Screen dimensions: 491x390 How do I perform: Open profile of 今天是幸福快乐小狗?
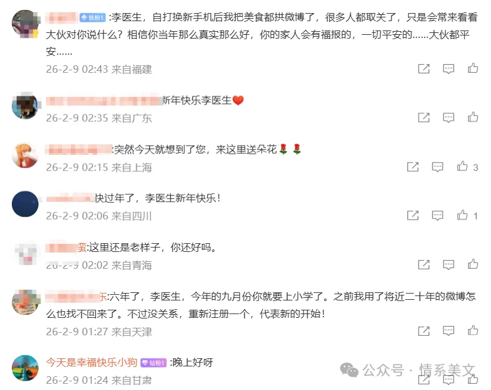point(91,363)
